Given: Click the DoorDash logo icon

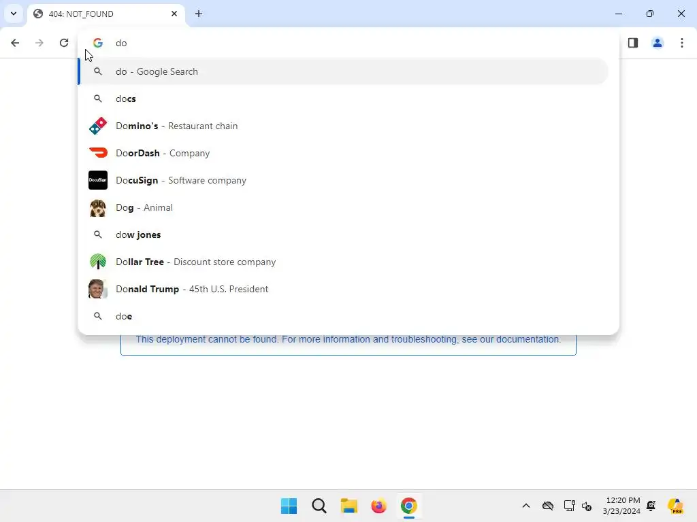Looking at the screenshot, I should click(98, 153).
